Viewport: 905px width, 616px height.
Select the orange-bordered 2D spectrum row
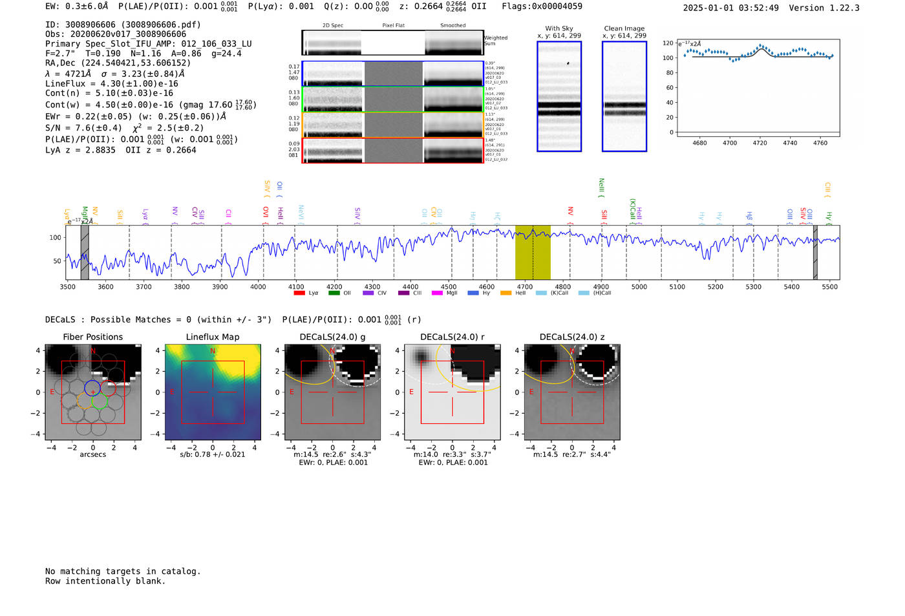click(393, 125)
